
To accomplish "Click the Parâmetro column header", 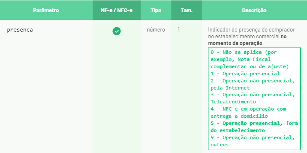I will tap(46, 11).
